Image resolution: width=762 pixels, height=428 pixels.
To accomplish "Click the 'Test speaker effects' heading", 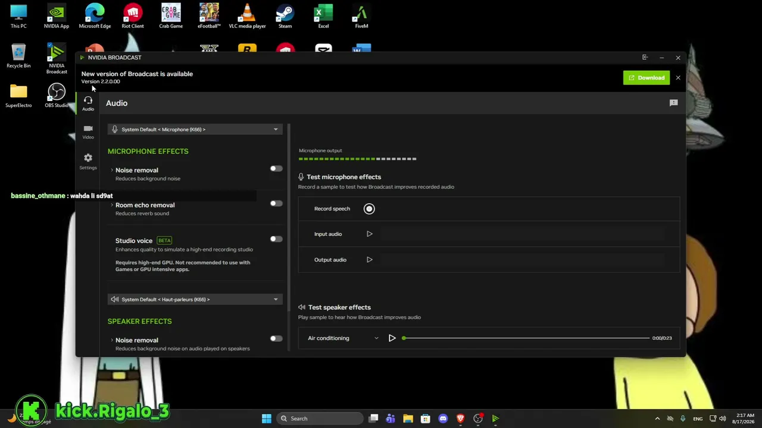I will click(339, 307).
